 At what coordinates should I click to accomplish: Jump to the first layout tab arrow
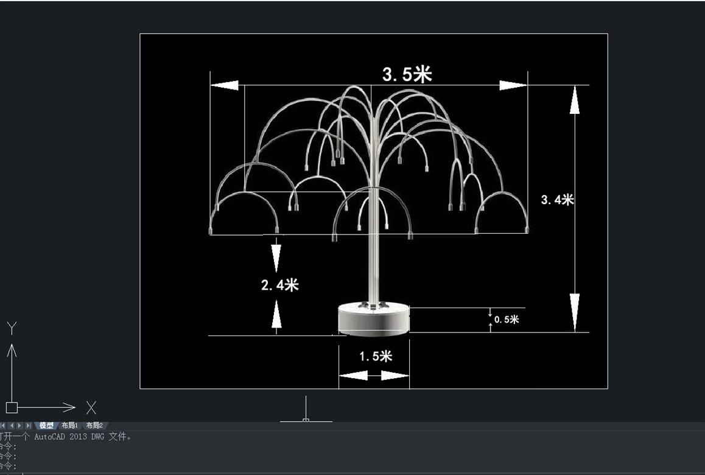click(3, 426)
